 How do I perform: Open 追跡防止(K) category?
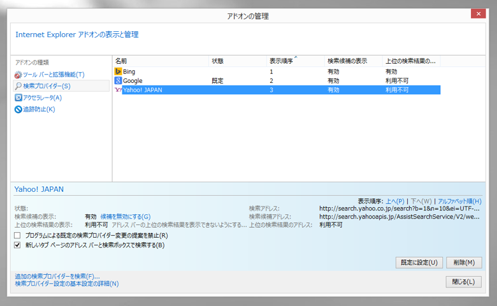(39, 110)
